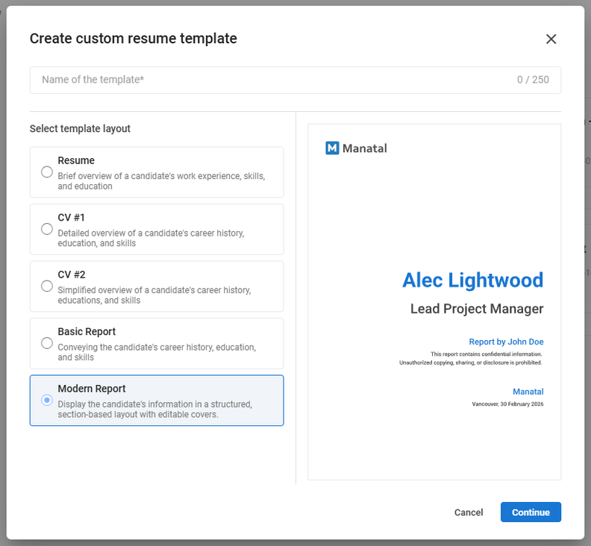Image resolution: width=591 pixels, height=546 pixels.
Task: Select the CV #1 layout radio button
Action: pos(47,229)
